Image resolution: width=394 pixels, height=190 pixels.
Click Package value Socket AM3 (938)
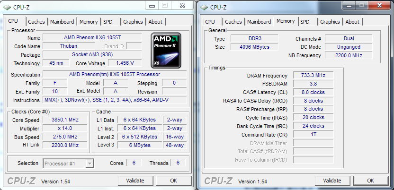click(x=92, y=54)
